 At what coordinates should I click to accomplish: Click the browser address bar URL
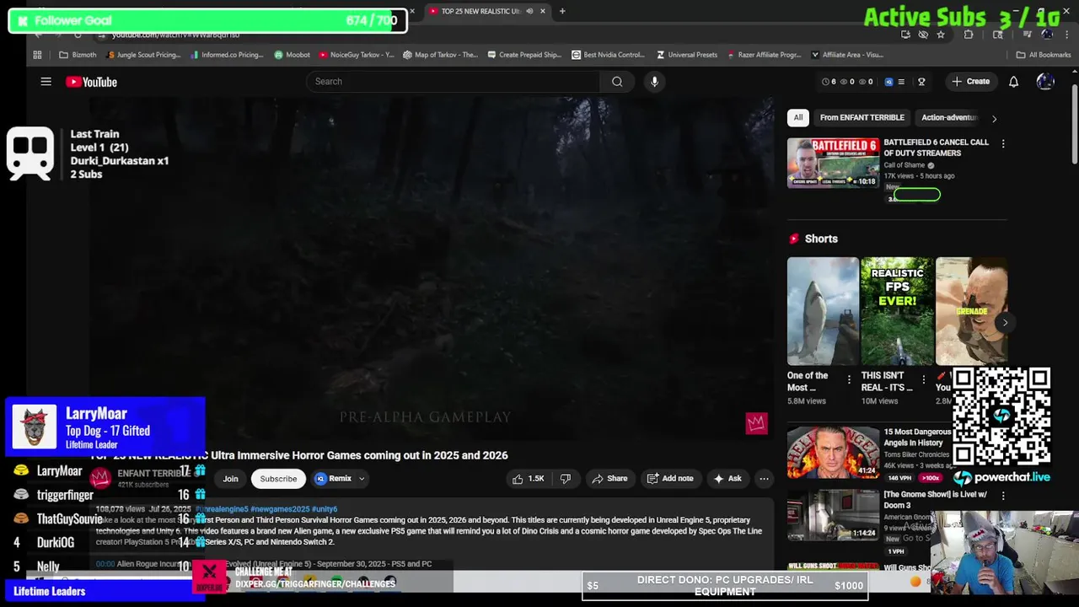[175, 35]
